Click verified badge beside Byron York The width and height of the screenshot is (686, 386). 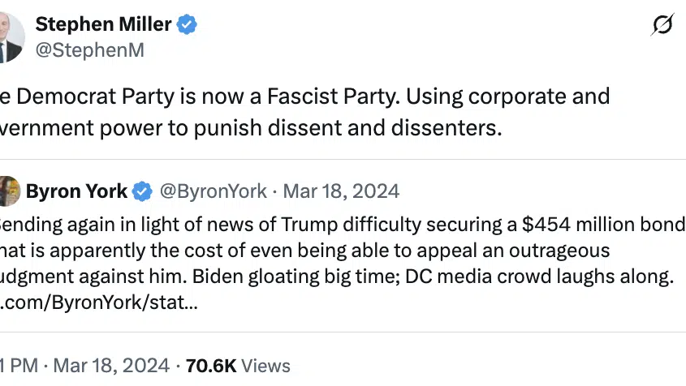143,191
